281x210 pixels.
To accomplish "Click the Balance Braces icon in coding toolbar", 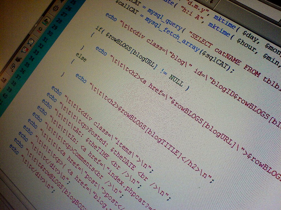I will (55, 8).
